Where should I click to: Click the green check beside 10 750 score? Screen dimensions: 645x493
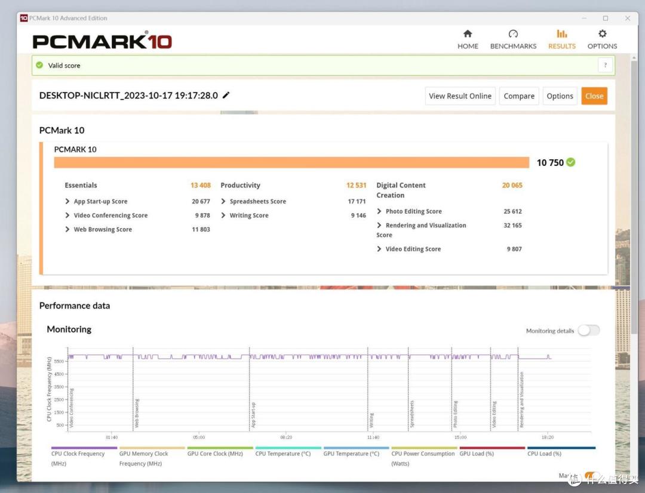[570, 162]
